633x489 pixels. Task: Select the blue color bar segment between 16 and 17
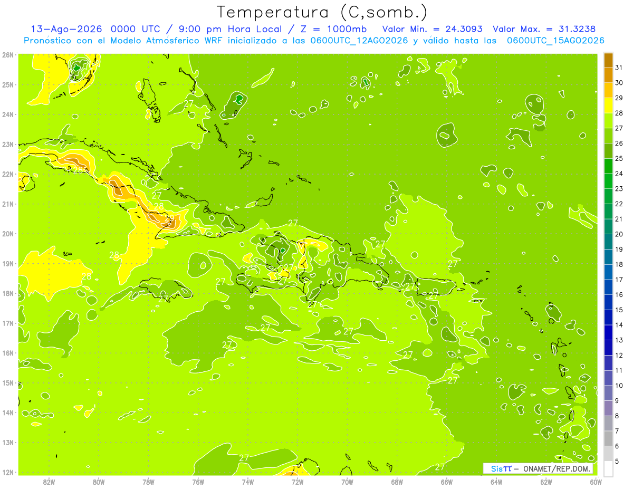608,287
